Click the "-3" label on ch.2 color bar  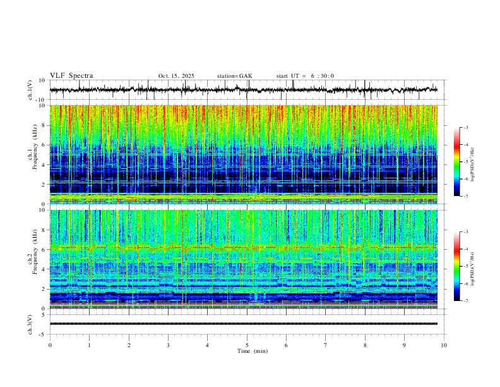[466, 232]
